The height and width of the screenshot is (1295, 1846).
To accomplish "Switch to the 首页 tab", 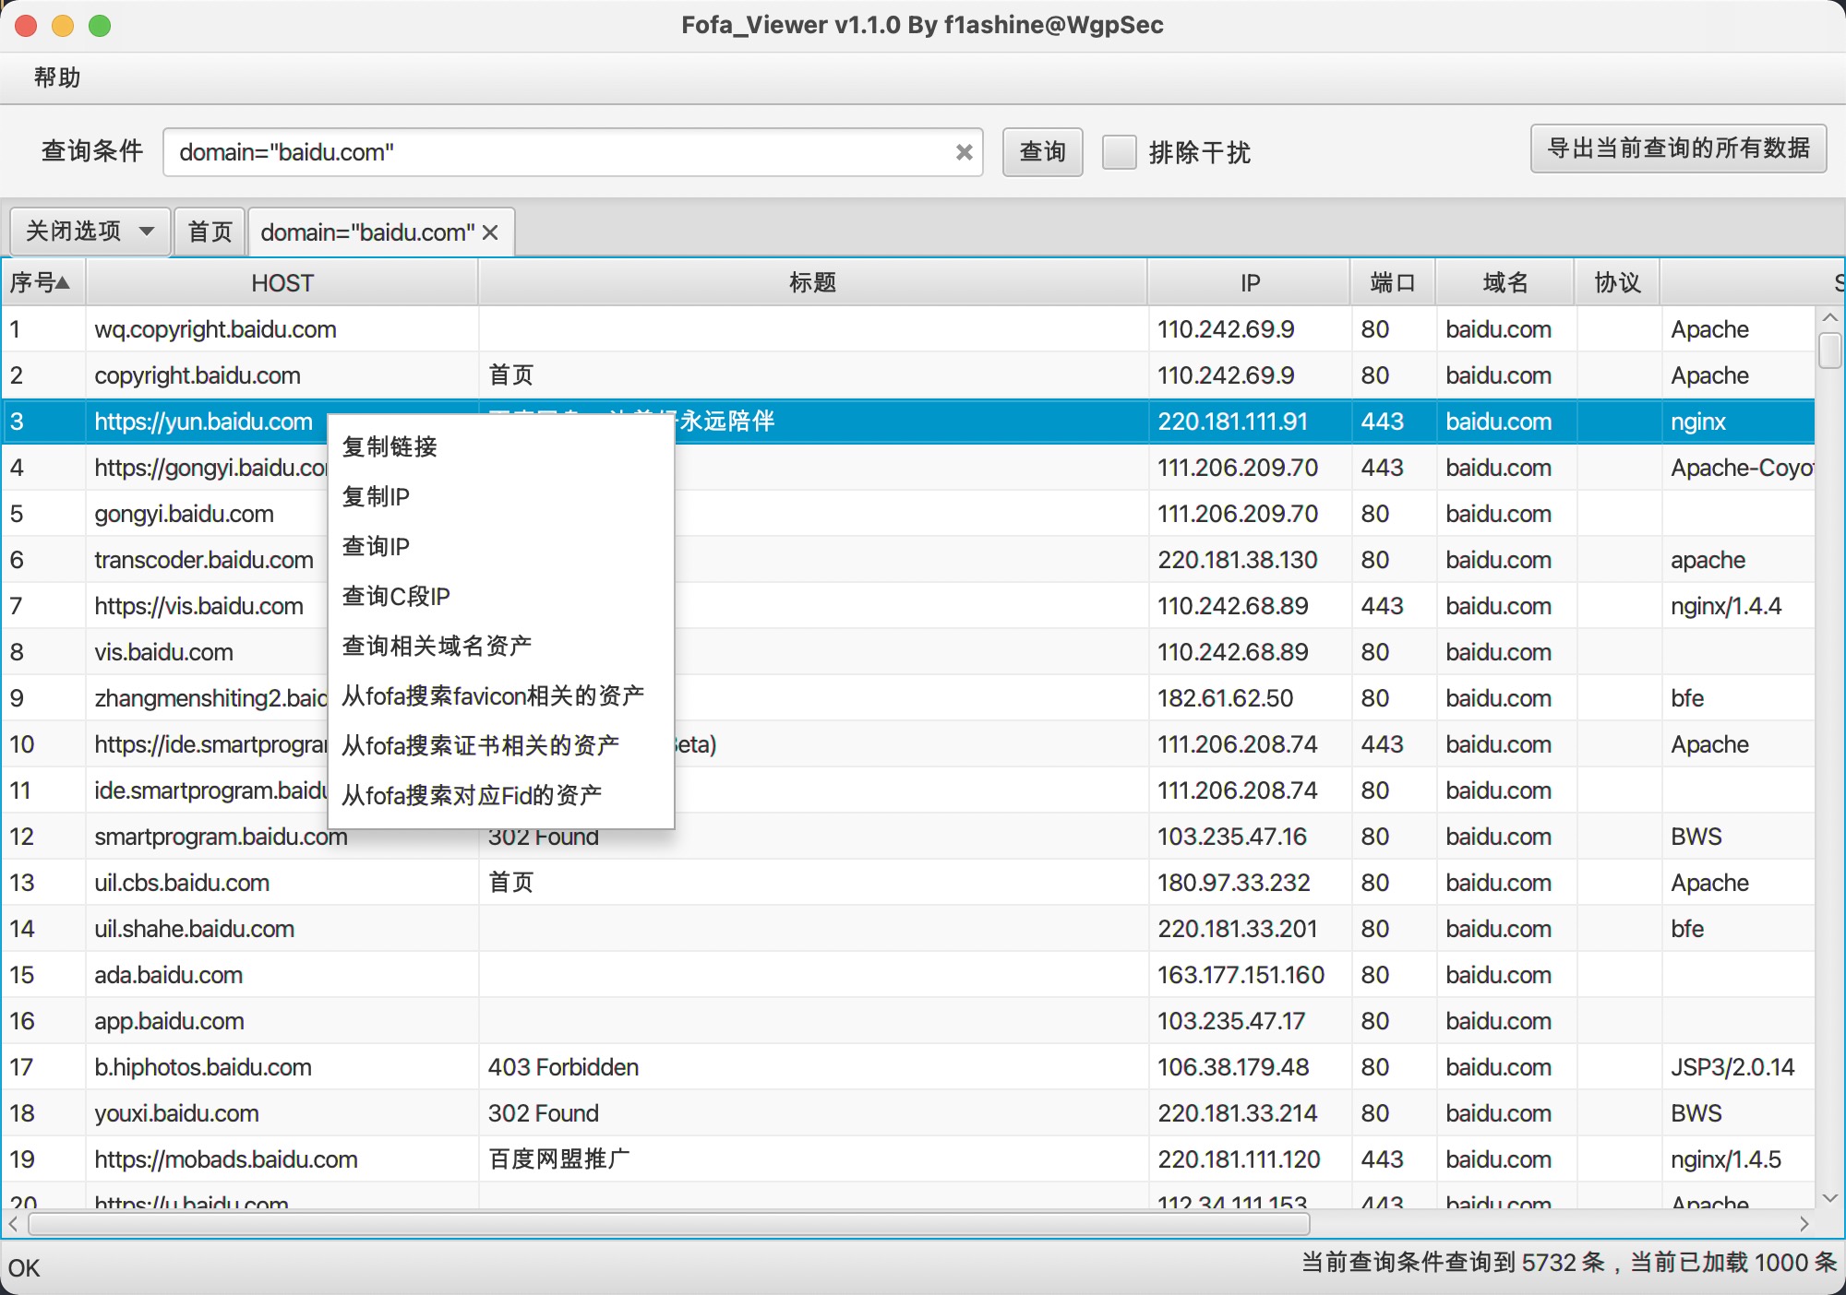I will [x=210, y=232].
